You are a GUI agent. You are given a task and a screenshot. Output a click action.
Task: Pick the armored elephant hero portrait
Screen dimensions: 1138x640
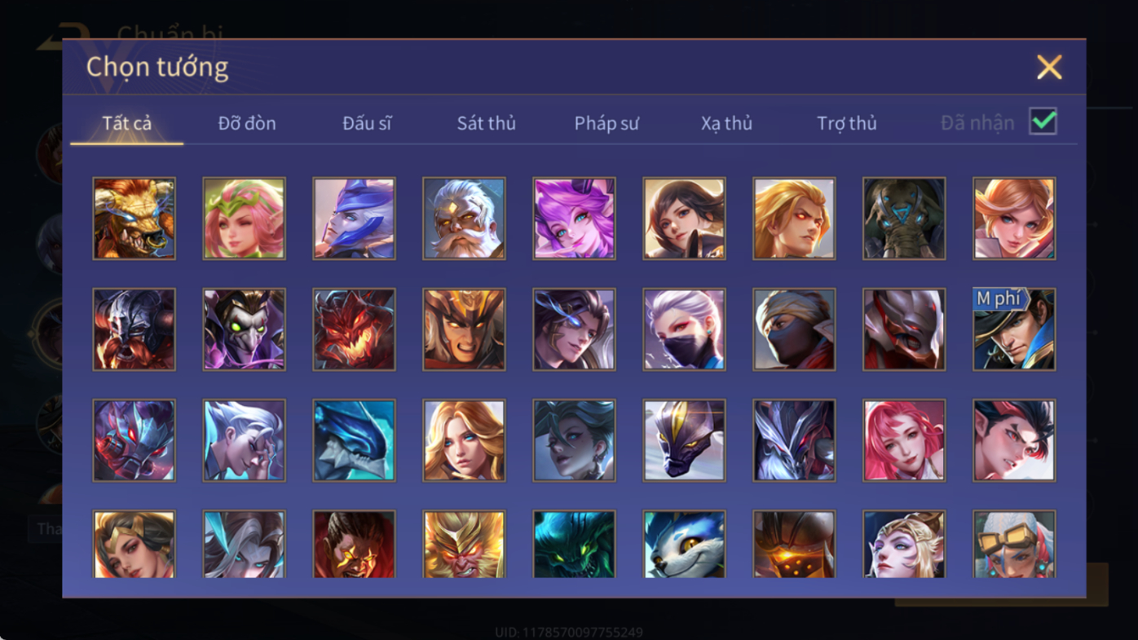[904, 218]
